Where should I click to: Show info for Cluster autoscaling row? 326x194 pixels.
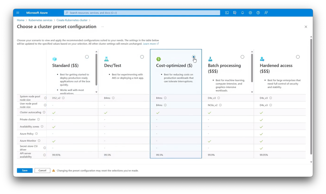click(44, 112)
